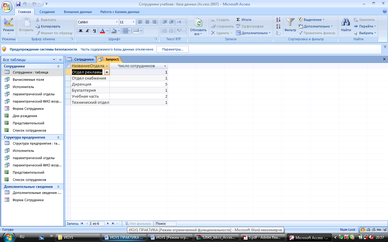Align text left
Image resolution: width=388 pixels, height=242 pixels.
coord(140,22)
